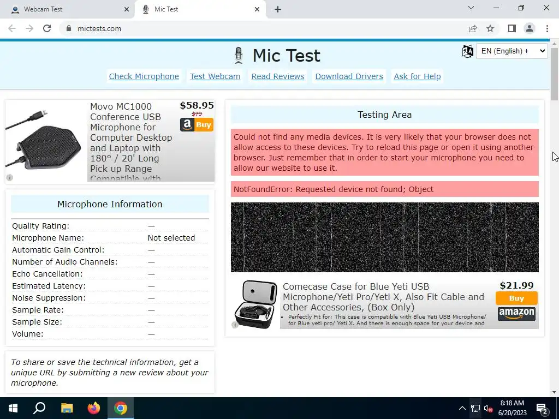Screen dimensions: 559x419
Task: Click the info icon on Movo ad
Action: point(10,177)
